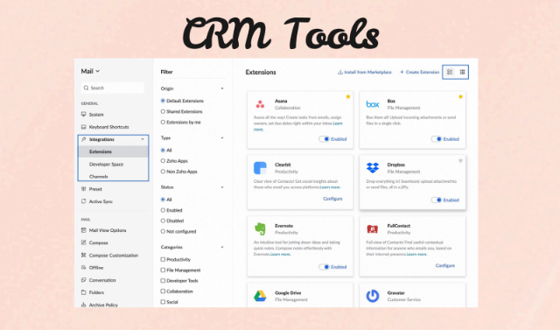
Task: Unstar the Asana extension
Action: coord(348,97)
